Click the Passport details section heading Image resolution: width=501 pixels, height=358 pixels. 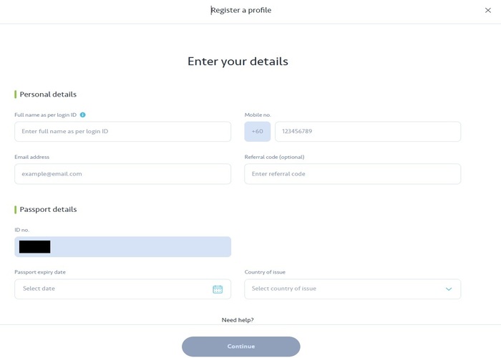[48, 209]
